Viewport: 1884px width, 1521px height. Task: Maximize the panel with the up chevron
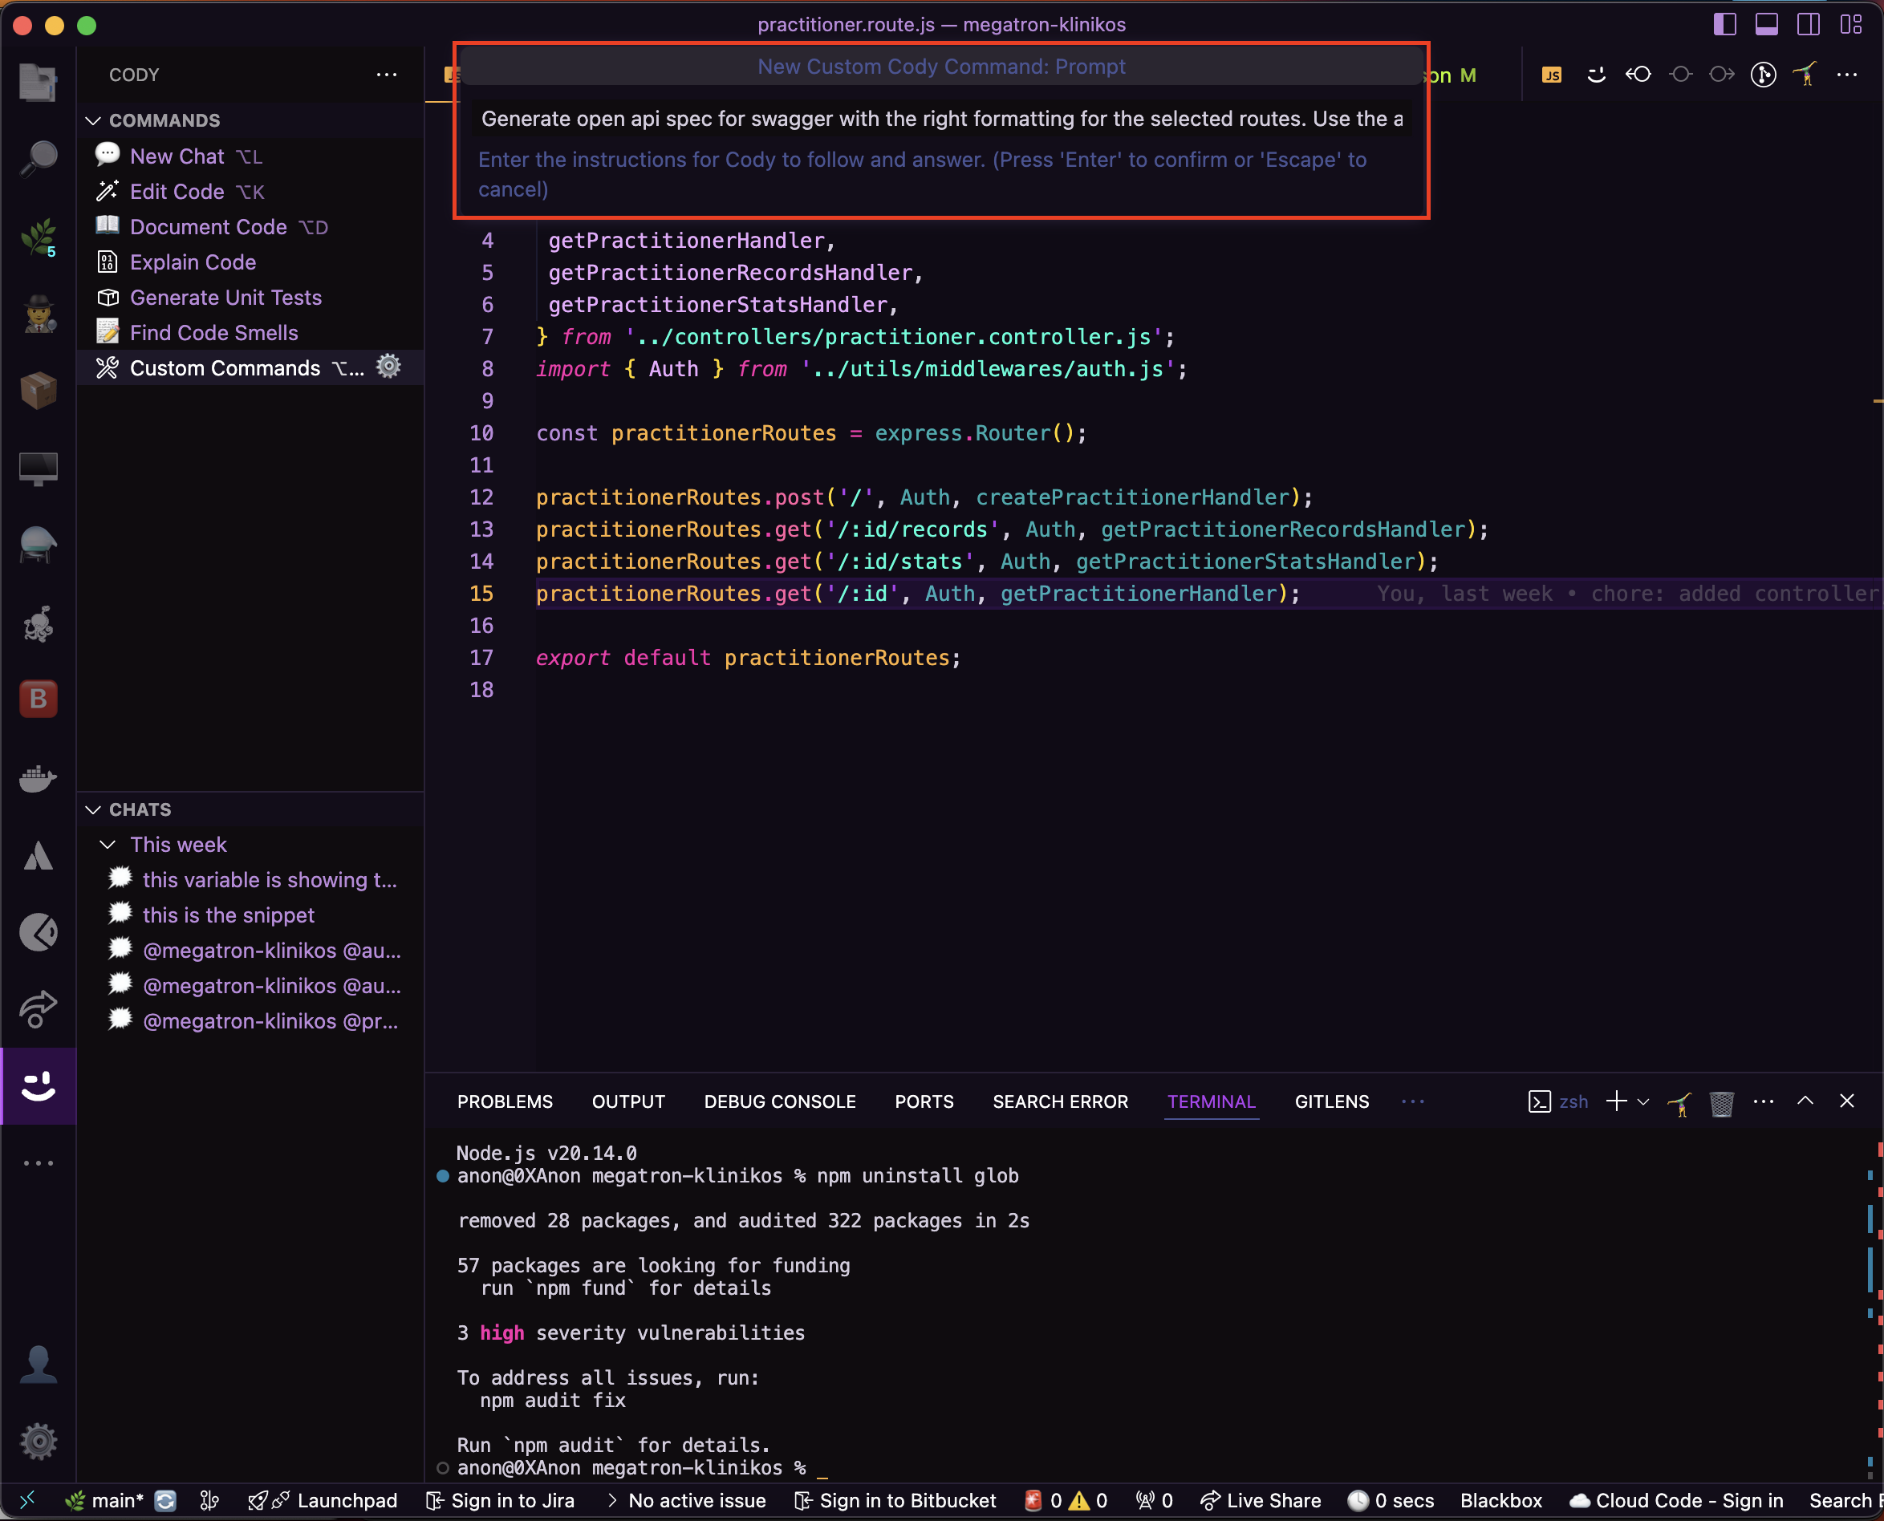pyautogui.click(x=1805, y=1101)
